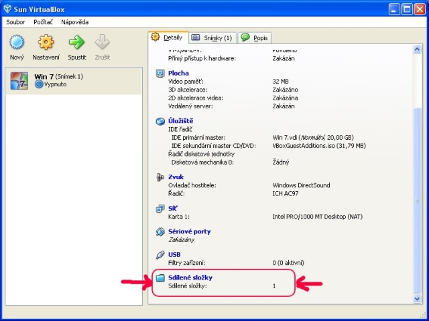429x321 pixels.
Task: Click the Zrušit discard arrow icon
Action: (103, 42)
